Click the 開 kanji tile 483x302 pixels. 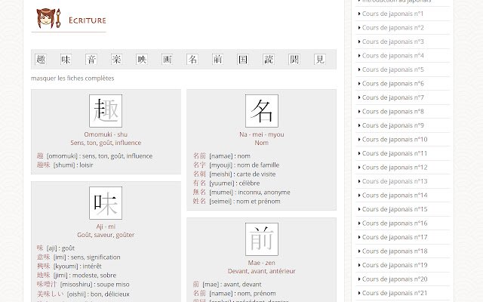pos(294,59)
